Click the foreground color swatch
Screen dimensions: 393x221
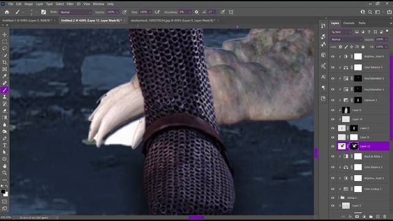click(2, 192)
